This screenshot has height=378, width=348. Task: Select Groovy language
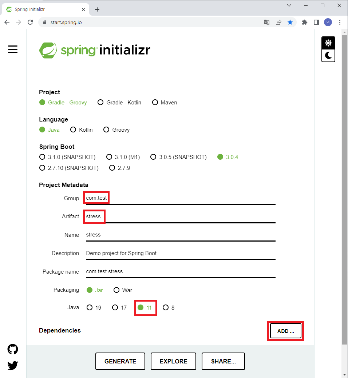point(116,130)
